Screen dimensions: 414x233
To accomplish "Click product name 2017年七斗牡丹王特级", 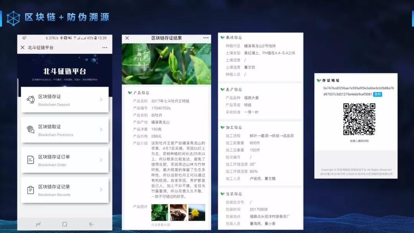I will [170, 101].
